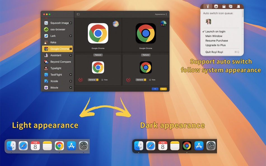Open the Texture tab on the light panel
The image size is (266, 166).
click(98, 55)
